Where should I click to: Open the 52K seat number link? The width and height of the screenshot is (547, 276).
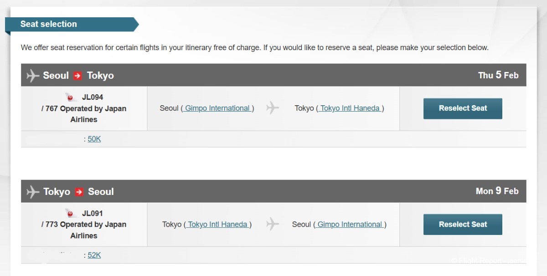pos(94,255)
